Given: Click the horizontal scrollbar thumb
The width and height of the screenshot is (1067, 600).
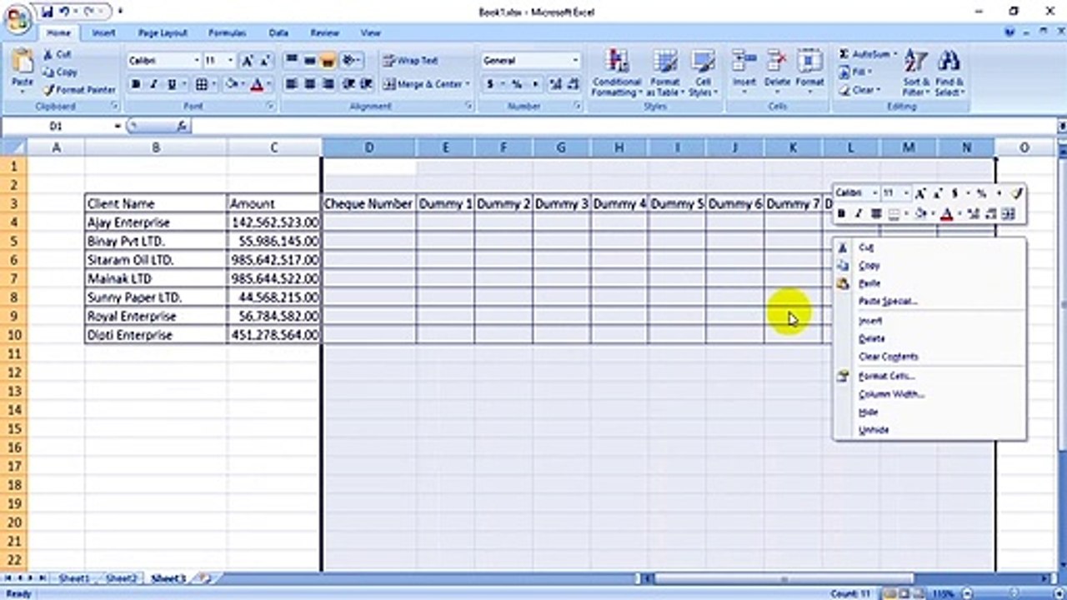Looking at the screenshot, I should [784, 577].
